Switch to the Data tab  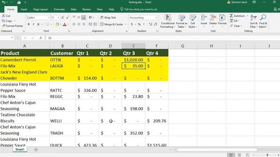73,9
